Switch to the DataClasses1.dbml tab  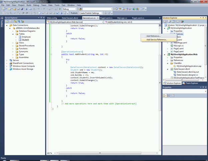click(x=70, y=18)
